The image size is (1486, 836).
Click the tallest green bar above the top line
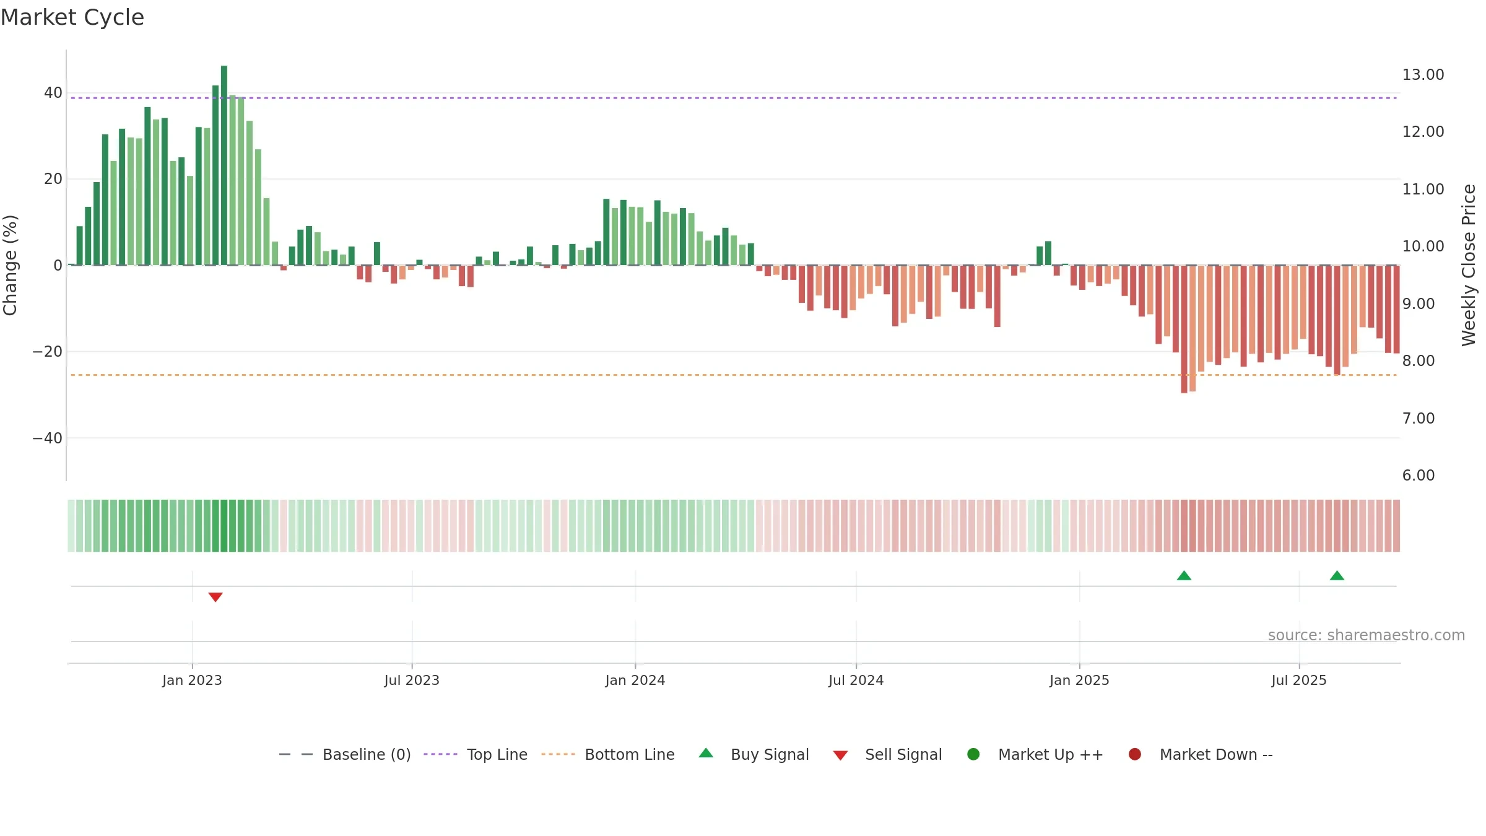(x=224, y=165)
